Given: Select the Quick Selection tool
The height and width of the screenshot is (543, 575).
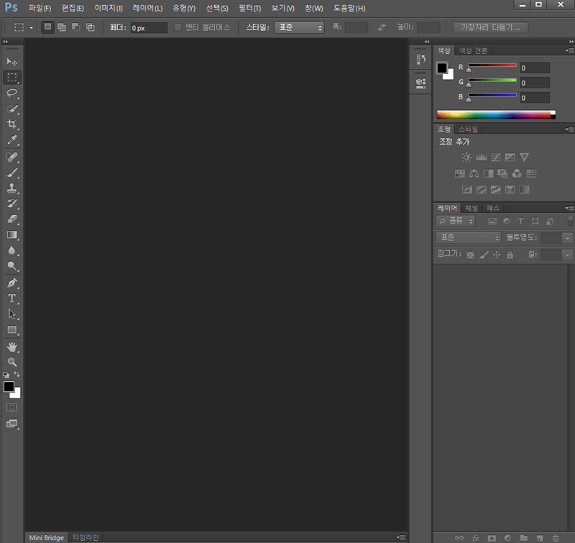Looking at the screenshot, I should (11, 109).
